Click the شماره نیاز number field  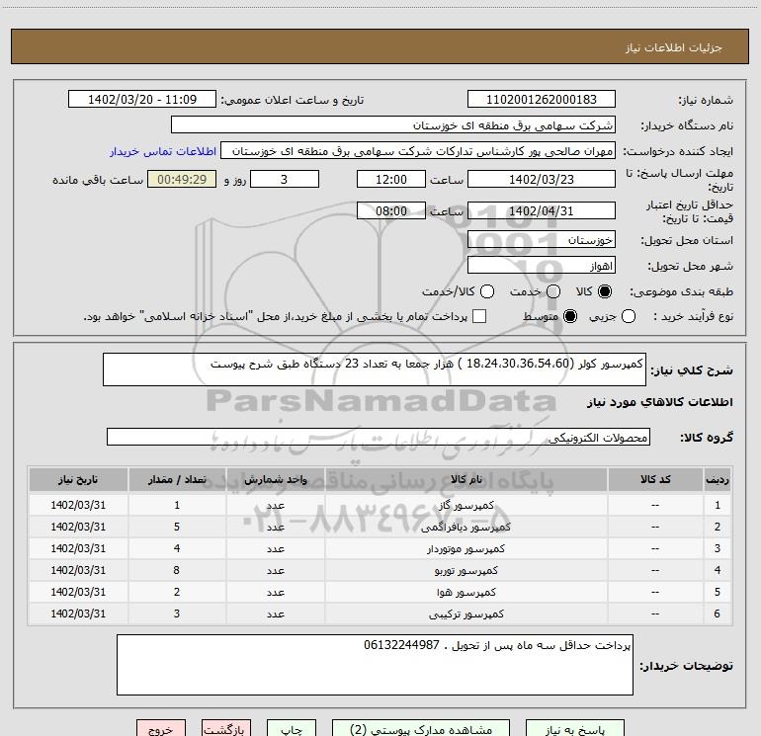(x=540, y=100)
